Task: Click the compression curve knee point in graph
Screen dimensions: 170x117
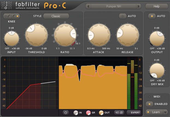Action: pos(31,85)
